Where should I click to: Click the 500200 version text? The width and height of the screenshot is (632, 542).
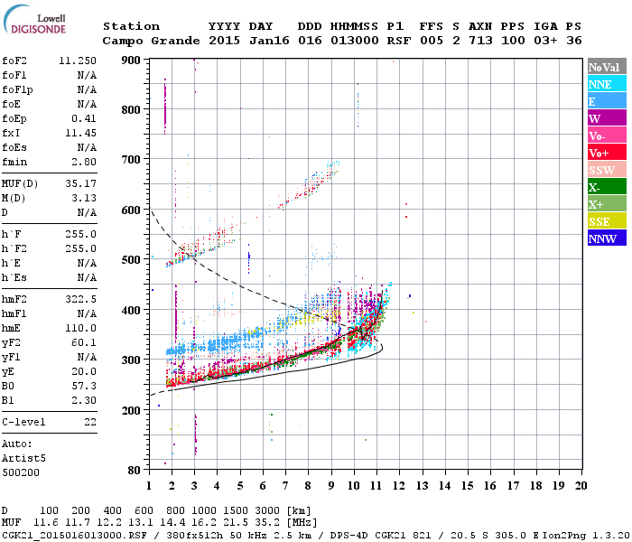point(21,472)
